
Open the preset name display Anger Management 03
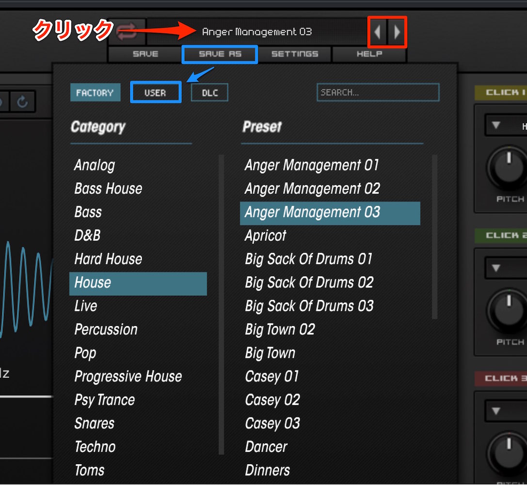click(x=257, y=32)
